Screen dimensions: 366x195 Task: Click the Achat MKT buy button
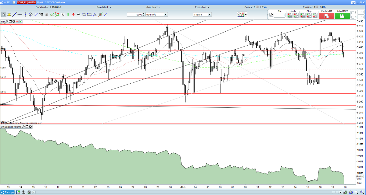tap(342, 16)
